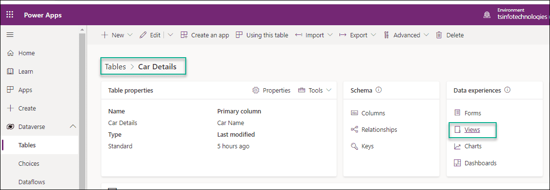Viewport: 550px width, 190px height.
Task: Click the Using this table icon
Action: tap(239, 35)
